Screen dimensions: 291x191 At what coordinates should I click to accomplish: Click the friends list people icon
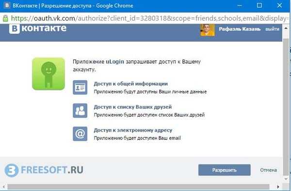pos(80,111)
